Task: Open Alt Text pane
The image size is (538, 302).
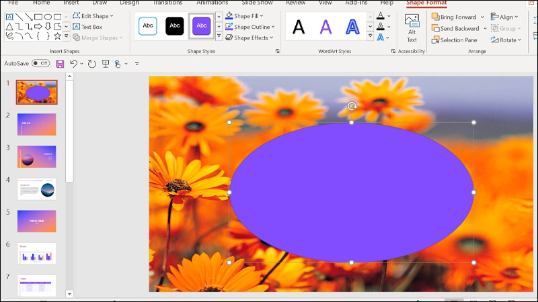Action: pyautogui.click(x=412, y=28)
